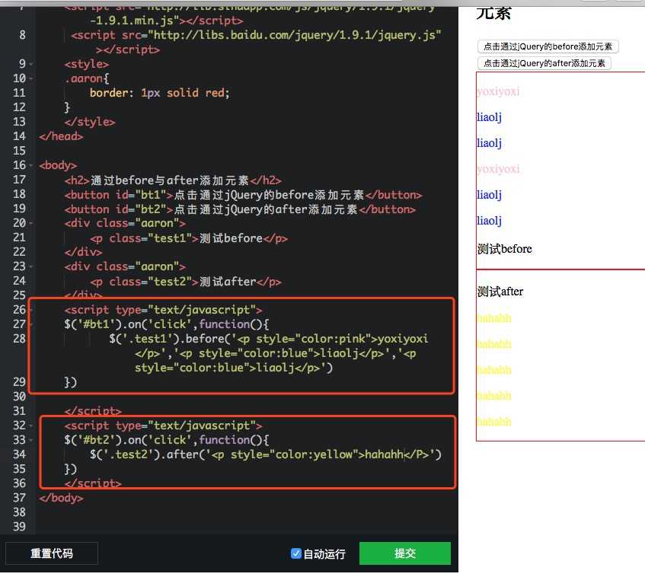Image resolution: width=645 pixels, height=577 pixels.
Task: Toggle the 自动运行 auto-run checkbox
Action: pyautogui.click(x=295, y=553)
